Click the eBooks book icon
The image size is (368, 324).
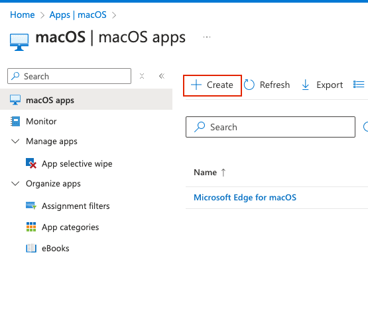click(x=31, y=248)
